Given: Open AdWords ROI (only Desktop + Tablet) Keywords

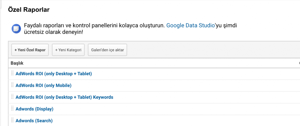Looking at the screenshot, I should click(x=64, y=97).
